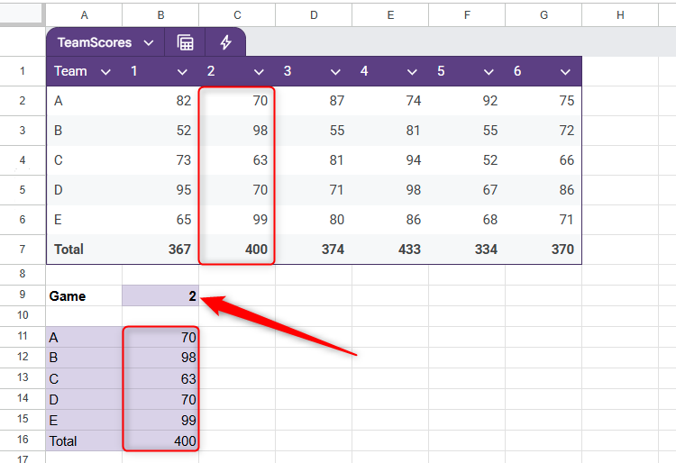Click the lightning bolt icon in table tab
The width and height of the screenshot is (676, 463).
point(225,42)
